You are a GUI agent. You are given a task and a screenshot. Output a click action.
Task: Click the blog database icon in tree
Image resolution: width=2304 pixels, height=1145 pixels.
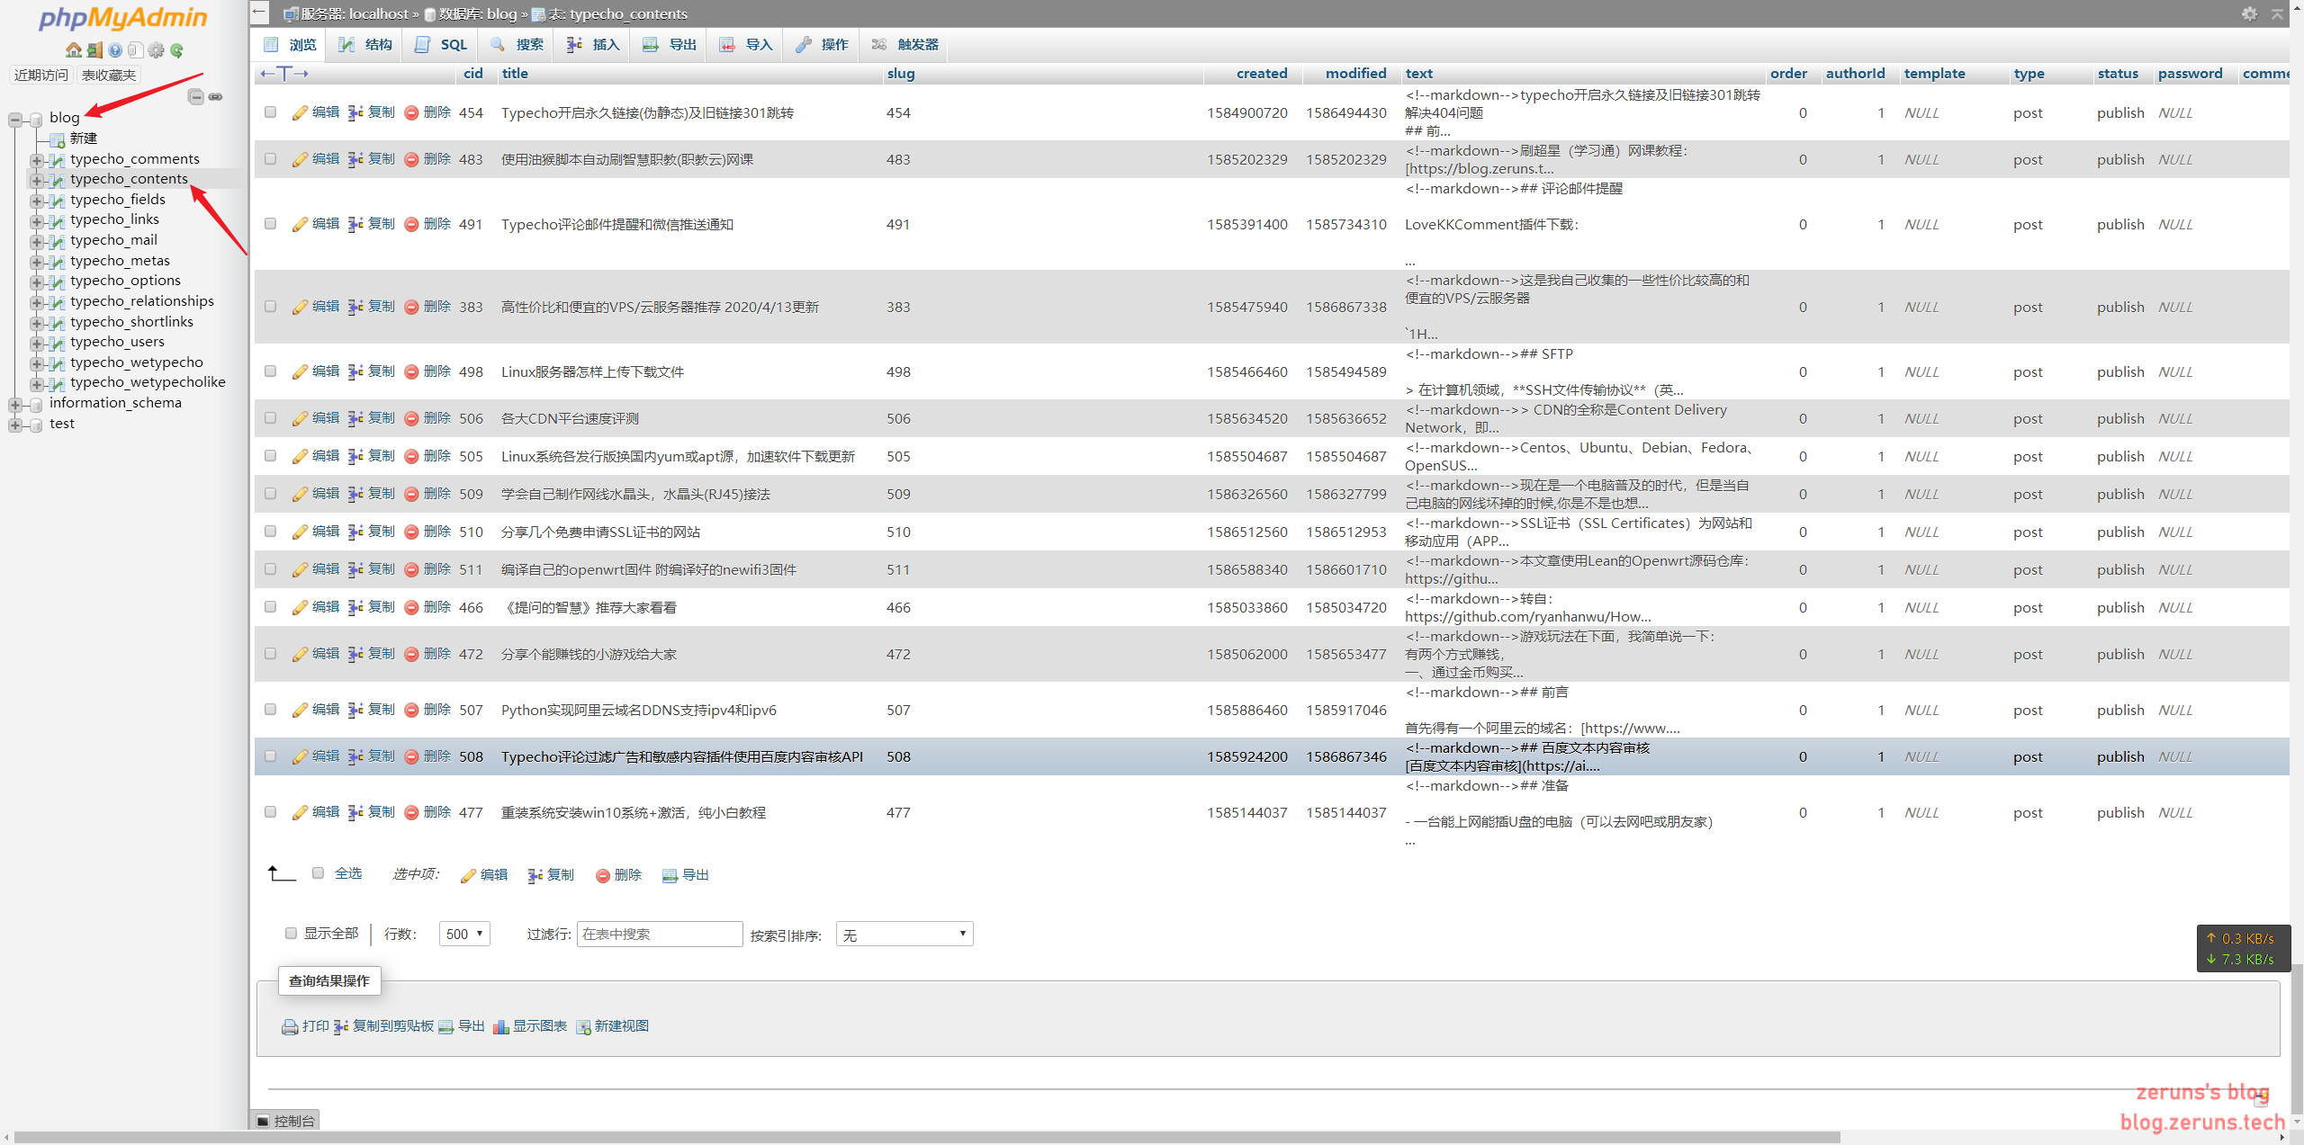36,119
